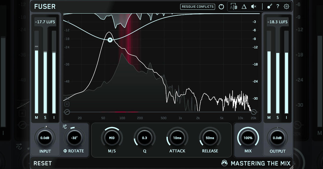
Task: Open the paintbrush theme icon
Action: pyautogui.click(x=269, y=7)
